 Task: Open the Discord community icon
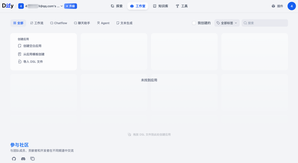[23, 159]
